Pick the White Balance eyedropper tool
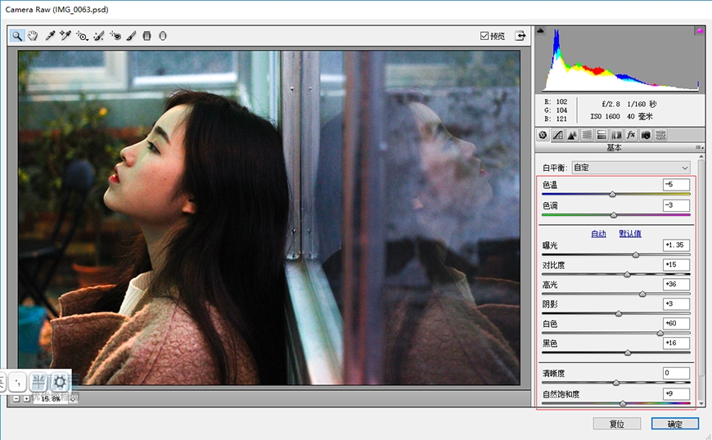This screenshot has height=440, width=712. (50, 36)
